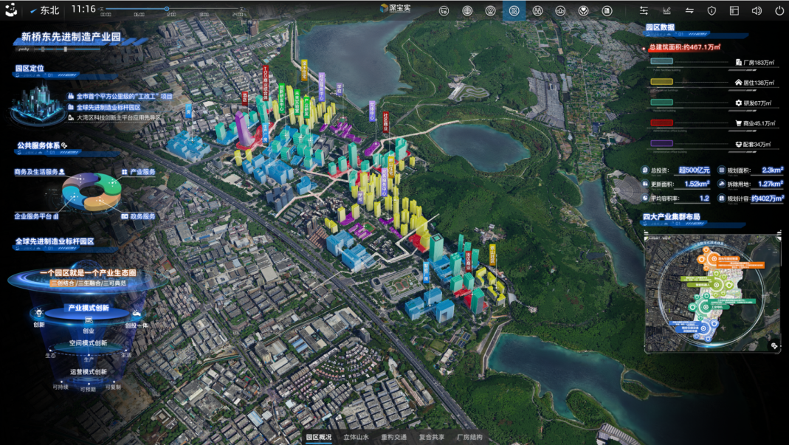Click the power button icon
Screen dimensions: 789x445
pos(779,11)
